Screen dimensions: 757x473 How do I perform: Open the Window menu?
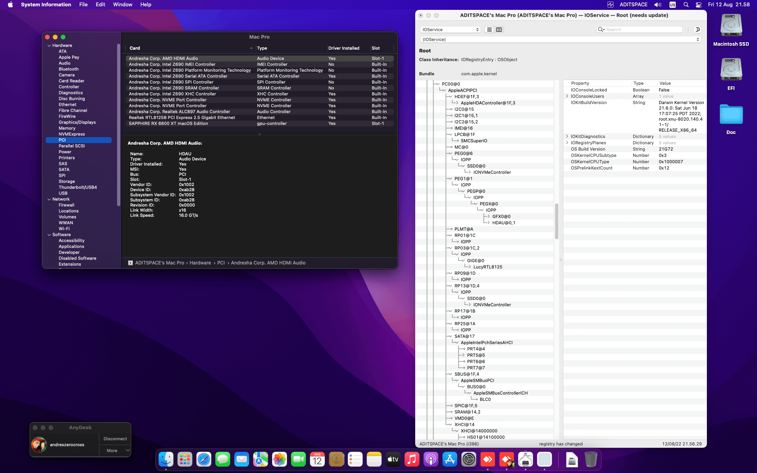coord(123,5)
